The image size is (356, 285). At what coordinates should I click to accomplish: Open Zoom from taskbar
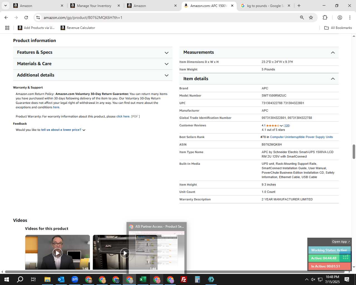75,279
